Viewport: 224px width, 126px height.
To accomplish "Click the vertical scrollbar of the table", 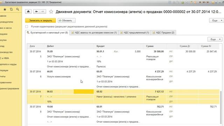I will coord(221,107).
